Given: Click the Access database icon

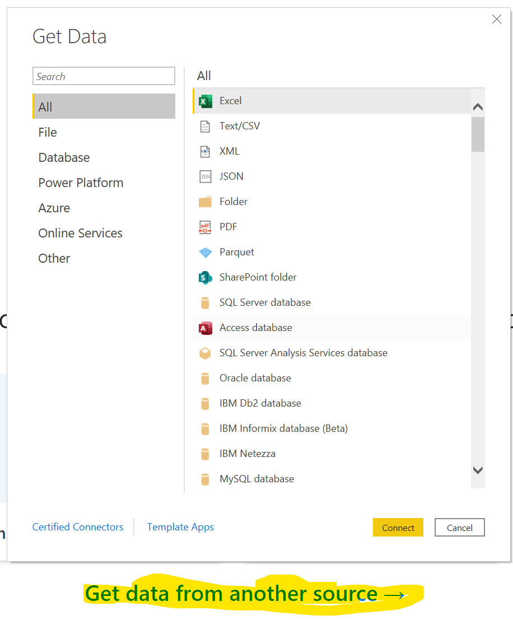Looking at the screenshot, I should pos(206,328).
